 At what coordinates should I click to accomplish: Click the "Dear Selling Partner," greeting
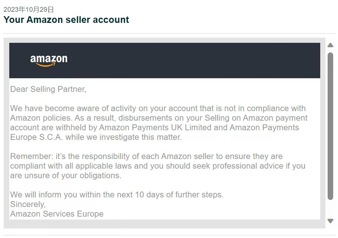(48, 89)
